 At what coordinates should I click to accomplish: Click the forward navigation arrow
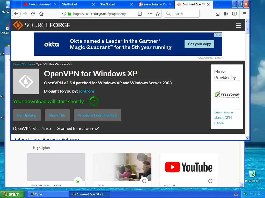25,14
